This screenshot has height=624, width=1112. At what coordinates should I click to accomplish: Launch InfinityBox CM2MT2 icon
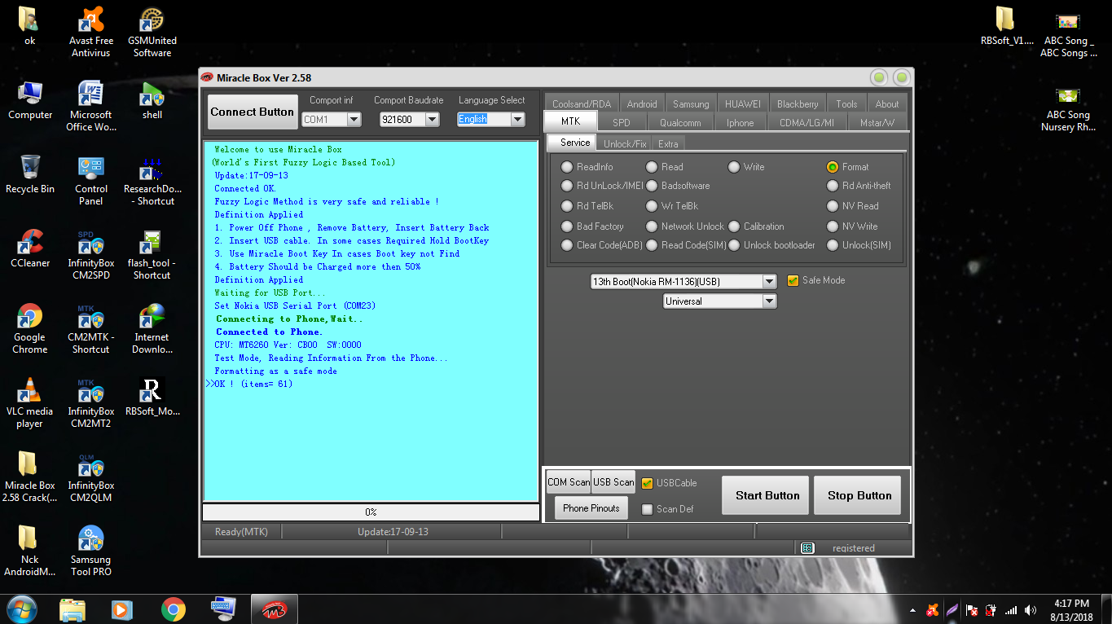click(90, 403)
